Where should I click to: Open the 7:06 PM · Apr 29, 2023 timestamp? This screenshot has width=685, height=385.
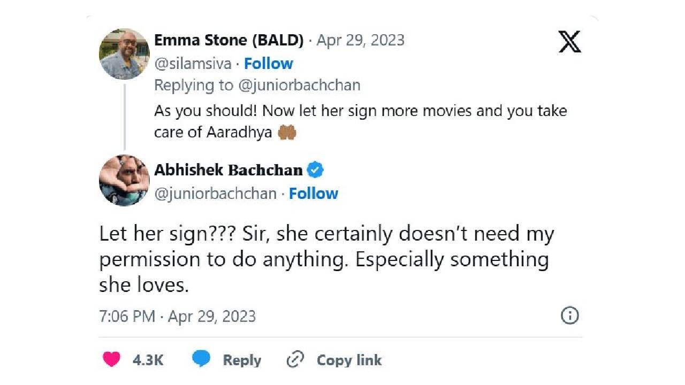pos(177,316)
